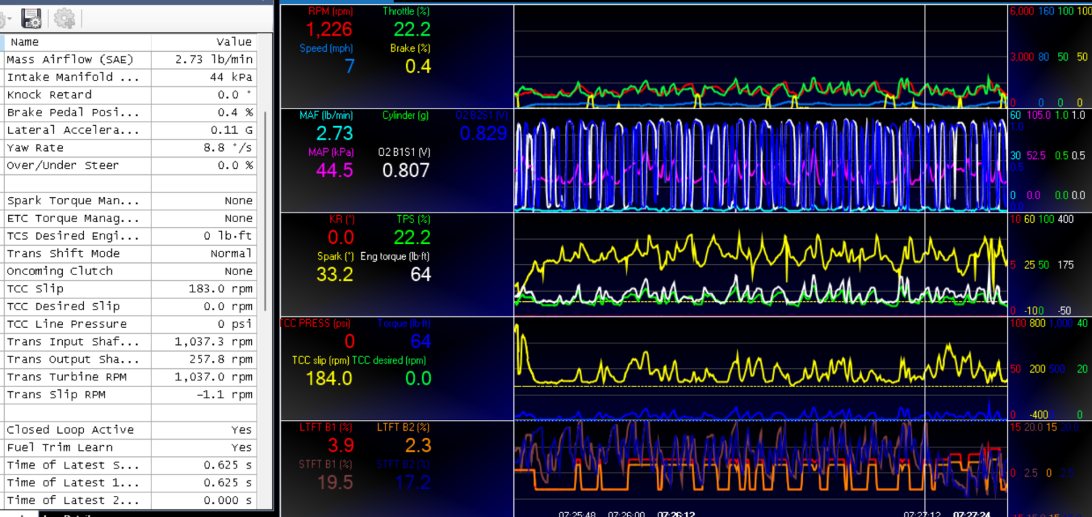
Task: Sort by the Value column header
Action: (x=204, y=42)
